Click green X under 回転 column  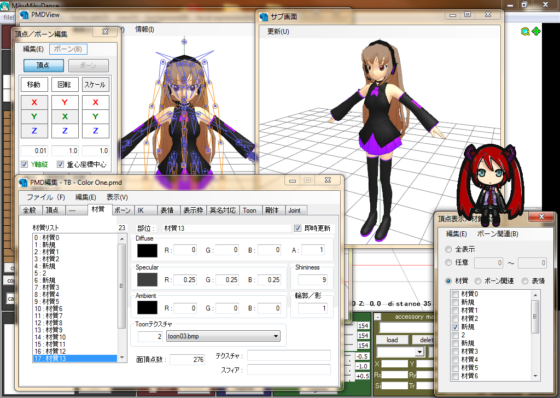click(65, 117)
